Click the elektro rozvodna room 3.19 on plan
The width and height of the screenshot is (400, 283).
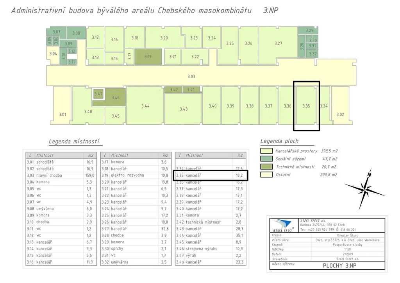(148, 57)
